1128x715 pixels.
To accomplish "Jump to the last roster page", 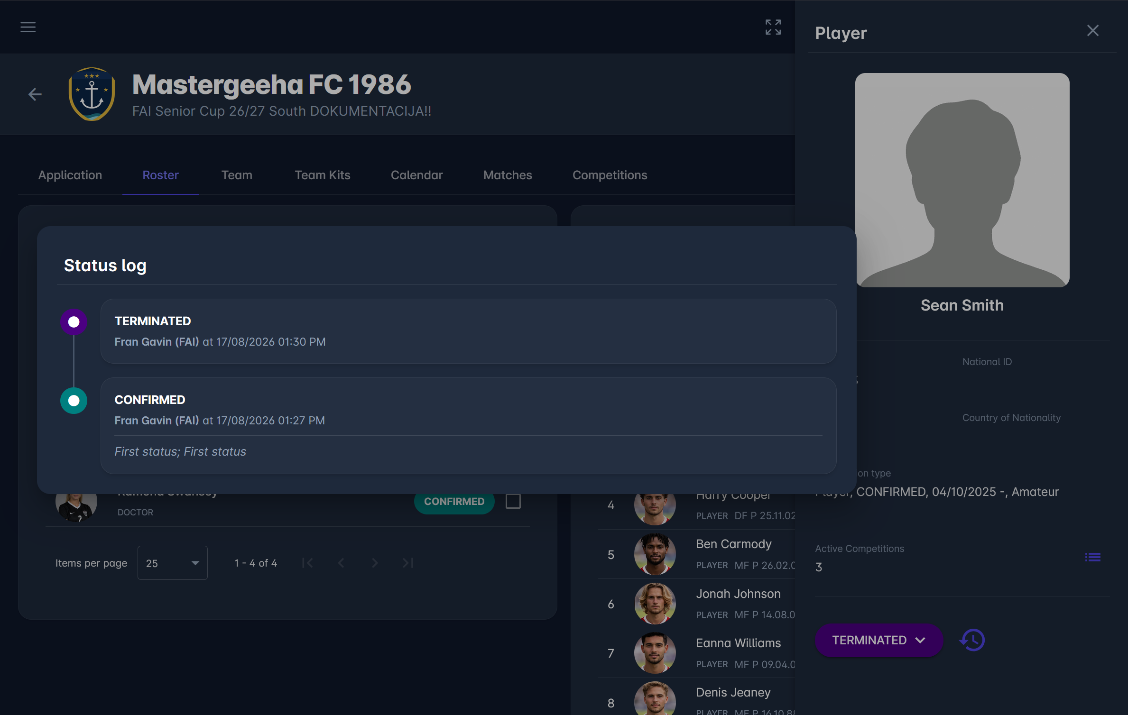I will (x=408, y=563).
